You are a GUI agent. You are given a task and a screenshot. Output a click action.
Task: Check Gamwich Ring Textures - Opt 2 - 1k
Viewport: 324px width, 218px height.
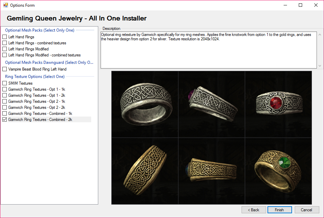point(5,101)
